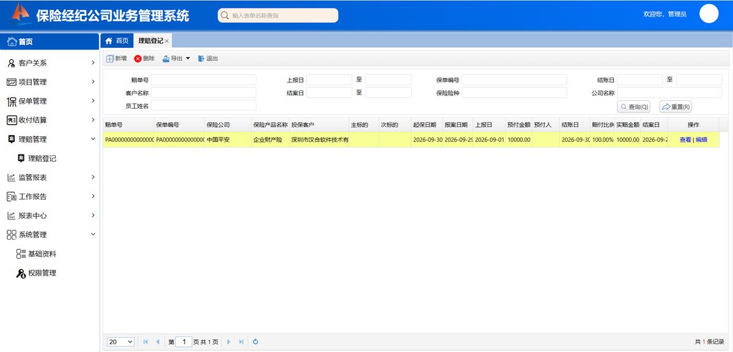
Task: Close the 理赔登记 tab
Action: click(167, 41)
